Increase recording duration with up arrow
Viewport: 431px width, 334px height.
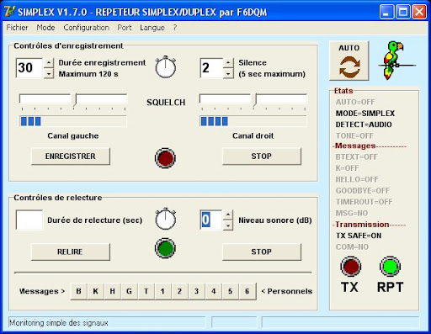click(x=49, y=62)
